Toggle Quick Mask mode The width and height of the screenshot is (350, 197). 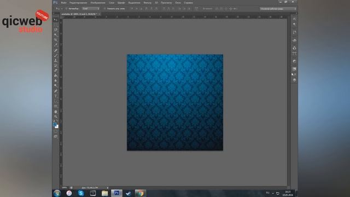55,131
